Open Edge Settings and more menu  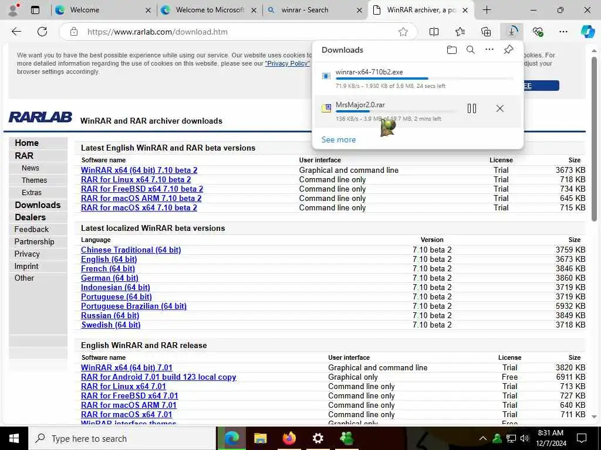[x=563, y=32]
